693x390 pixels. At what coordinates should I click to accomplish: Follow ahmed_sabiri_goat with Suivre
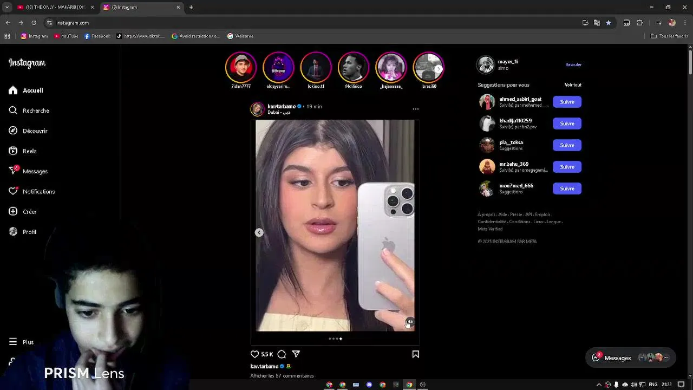(x=567, y=102)
